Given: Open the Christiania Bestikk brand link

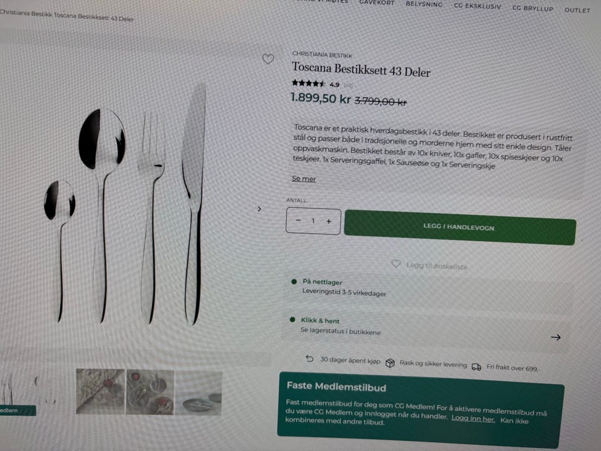Looking at the screenshot, I should (x=322, y=55).
